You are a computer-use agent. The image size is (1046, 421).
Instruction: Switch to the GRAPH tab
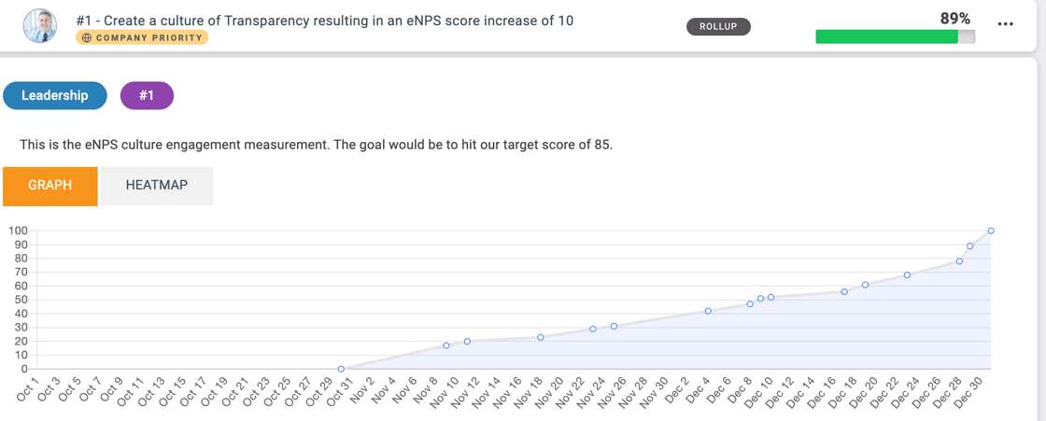[x=50, y=186]
